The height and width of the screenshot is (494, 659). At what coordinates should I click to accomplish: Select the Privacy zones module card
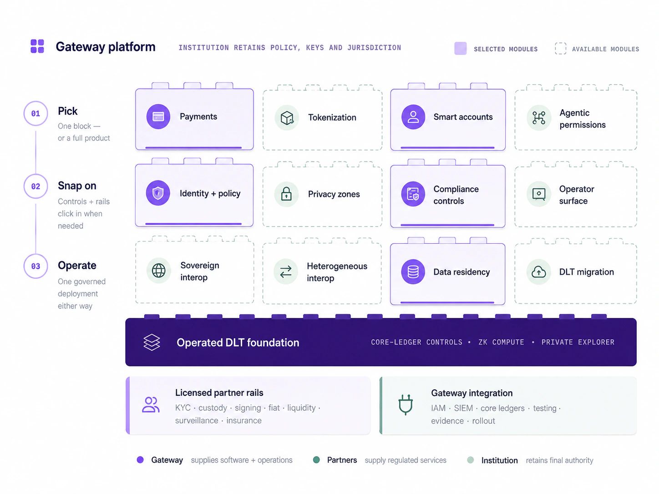[323, 194]
